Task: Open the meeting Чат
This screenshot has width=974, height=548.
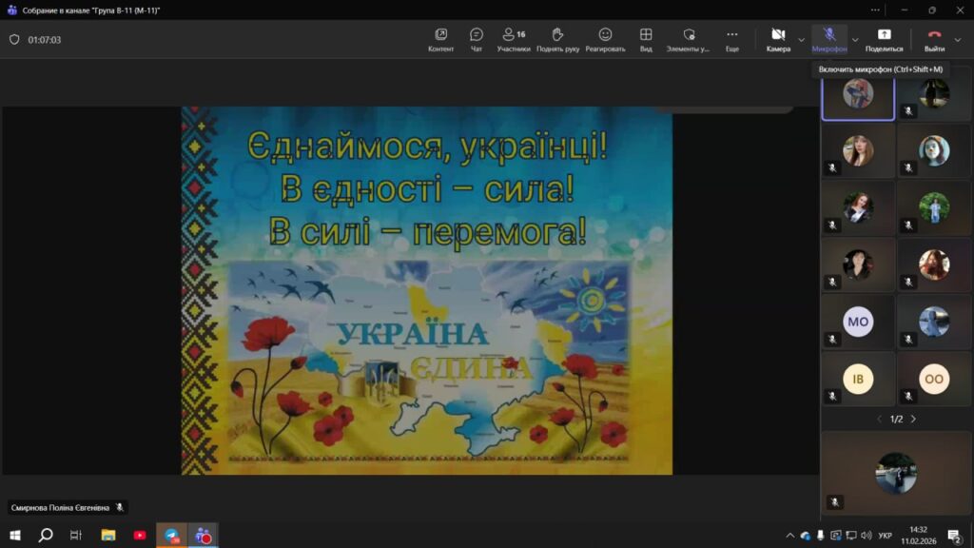Action: click(477, 39)
